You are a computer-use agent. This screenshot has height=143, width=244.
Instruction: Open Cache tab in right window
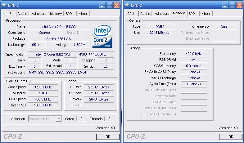145,14
